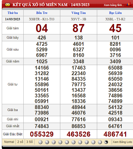Screen dimensions: 133x149
Task: Click Bạc Liêu giải tám number 45
Action: click(x=115, y=28)
